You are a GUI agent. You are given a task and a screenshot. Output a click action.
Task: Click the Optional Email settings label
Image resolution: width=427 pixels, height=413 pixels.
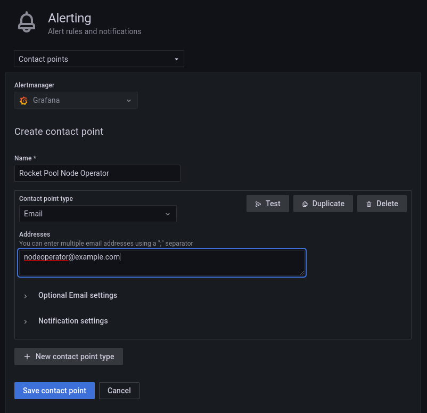point(78,295)
